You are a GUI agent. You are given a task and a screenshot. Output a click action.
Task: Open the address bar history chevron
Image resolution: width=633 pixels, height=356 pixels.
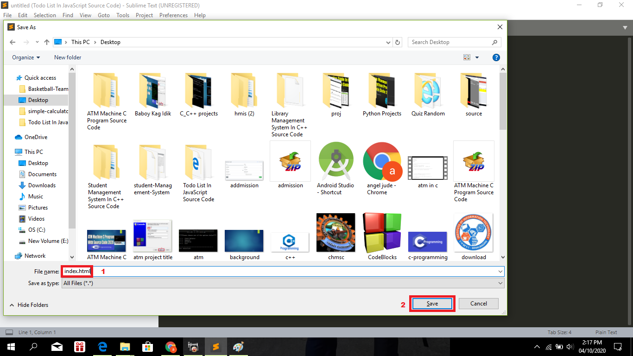point(388,42)
